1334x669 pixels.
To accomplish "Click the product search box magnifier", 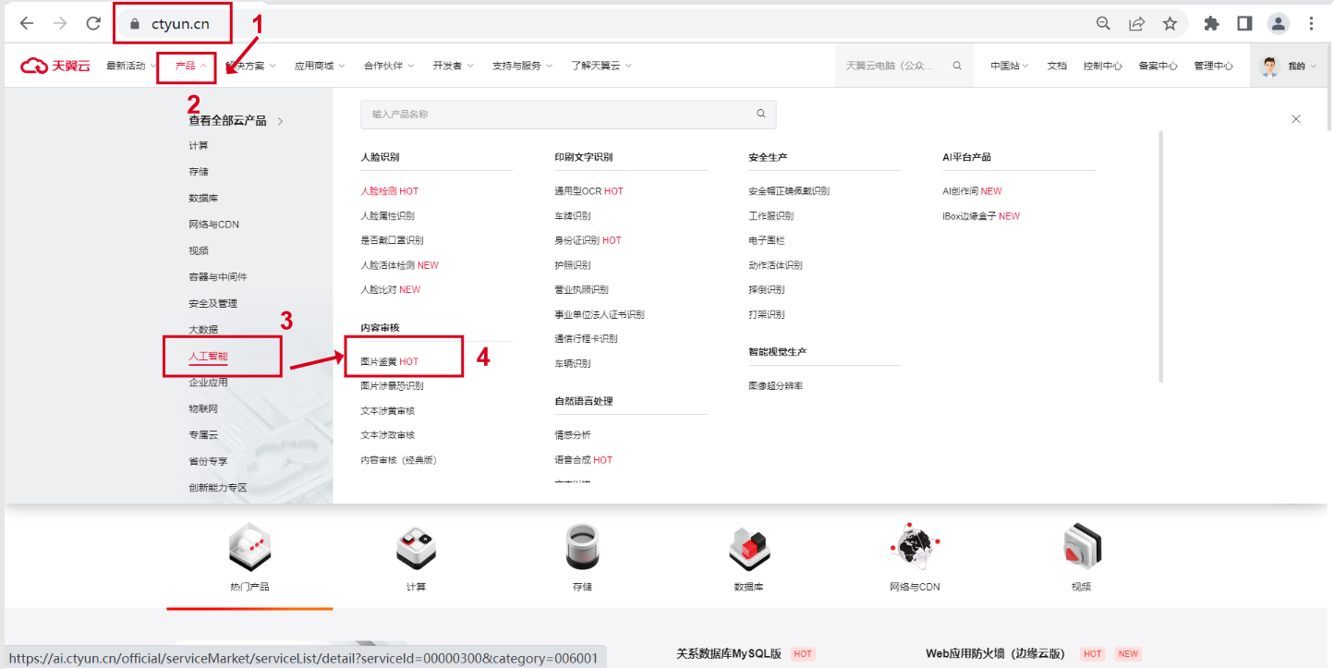I will (x=761, y=114).
